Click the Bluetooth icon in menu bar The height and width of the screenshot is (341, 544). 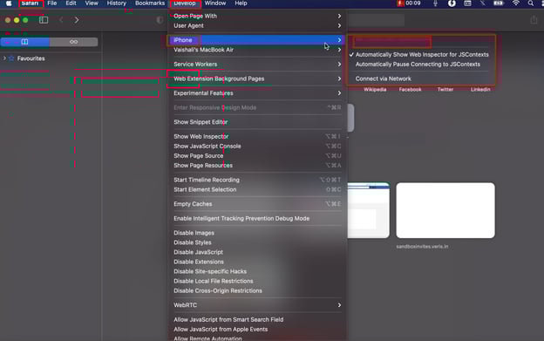click(483, 3)
